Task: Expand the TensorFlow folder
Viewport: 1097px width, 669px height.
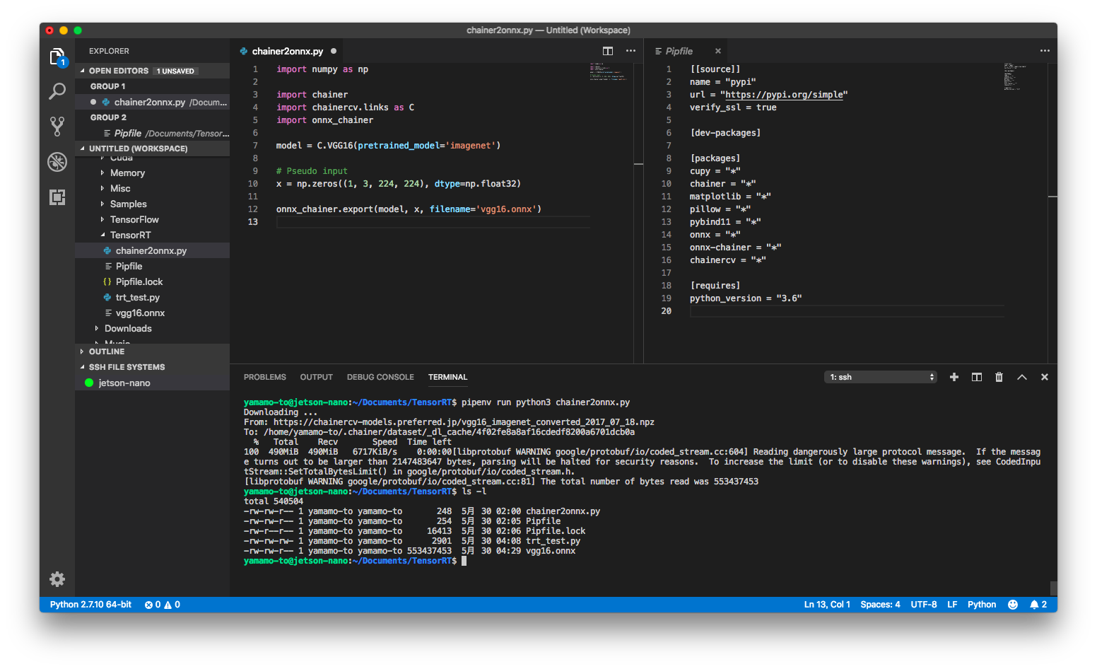Action: pos(134,219)
